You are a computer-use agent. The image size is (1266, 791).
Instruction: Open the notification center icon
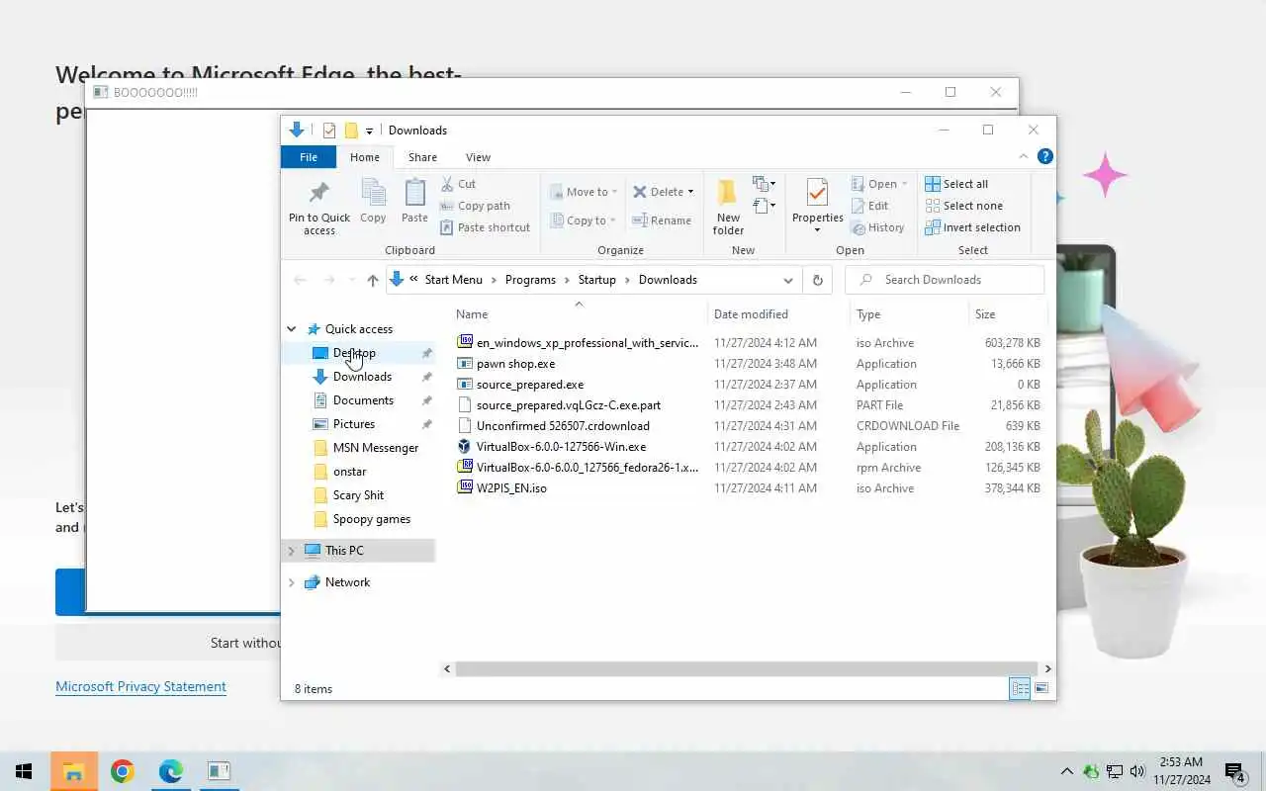(1234, 772)
